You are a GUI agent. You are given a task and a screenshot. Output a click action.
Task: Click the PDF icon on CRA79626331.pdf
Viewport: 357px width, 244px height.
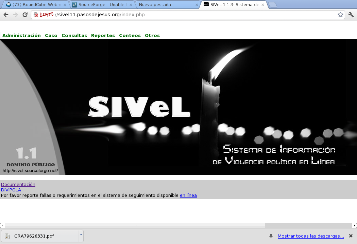7,236
